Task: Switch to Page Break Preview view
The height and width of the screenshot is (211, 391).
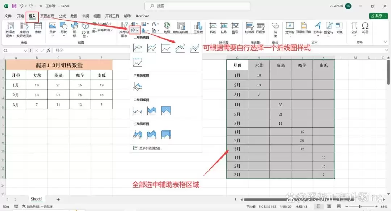Action: 339,207
